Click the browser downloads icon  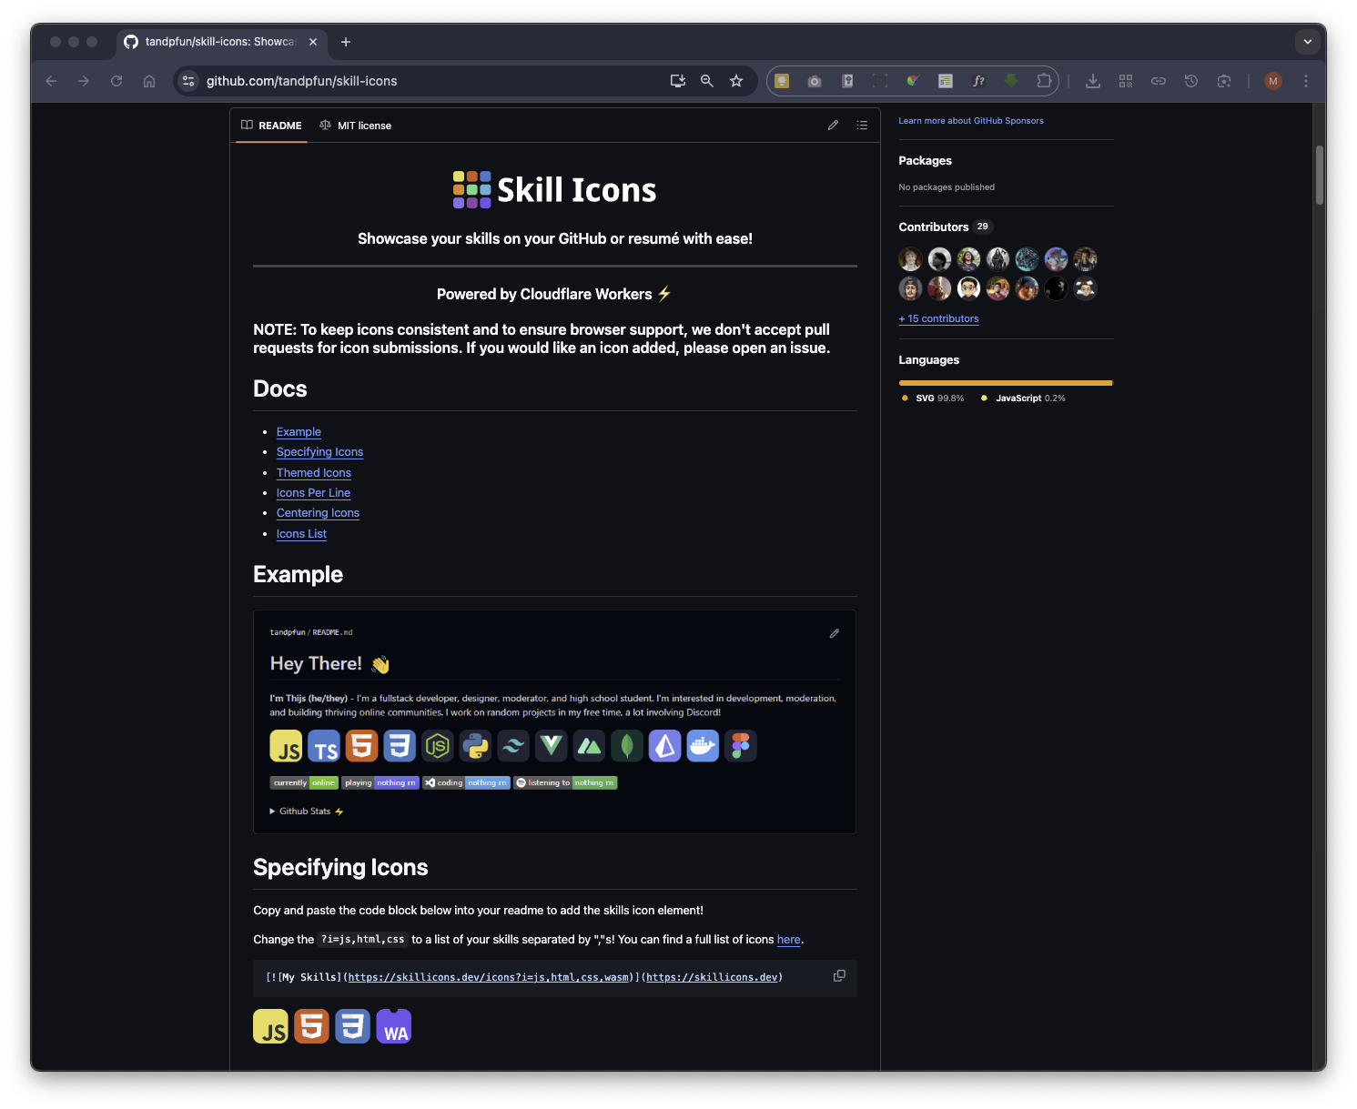[1093, 81]
